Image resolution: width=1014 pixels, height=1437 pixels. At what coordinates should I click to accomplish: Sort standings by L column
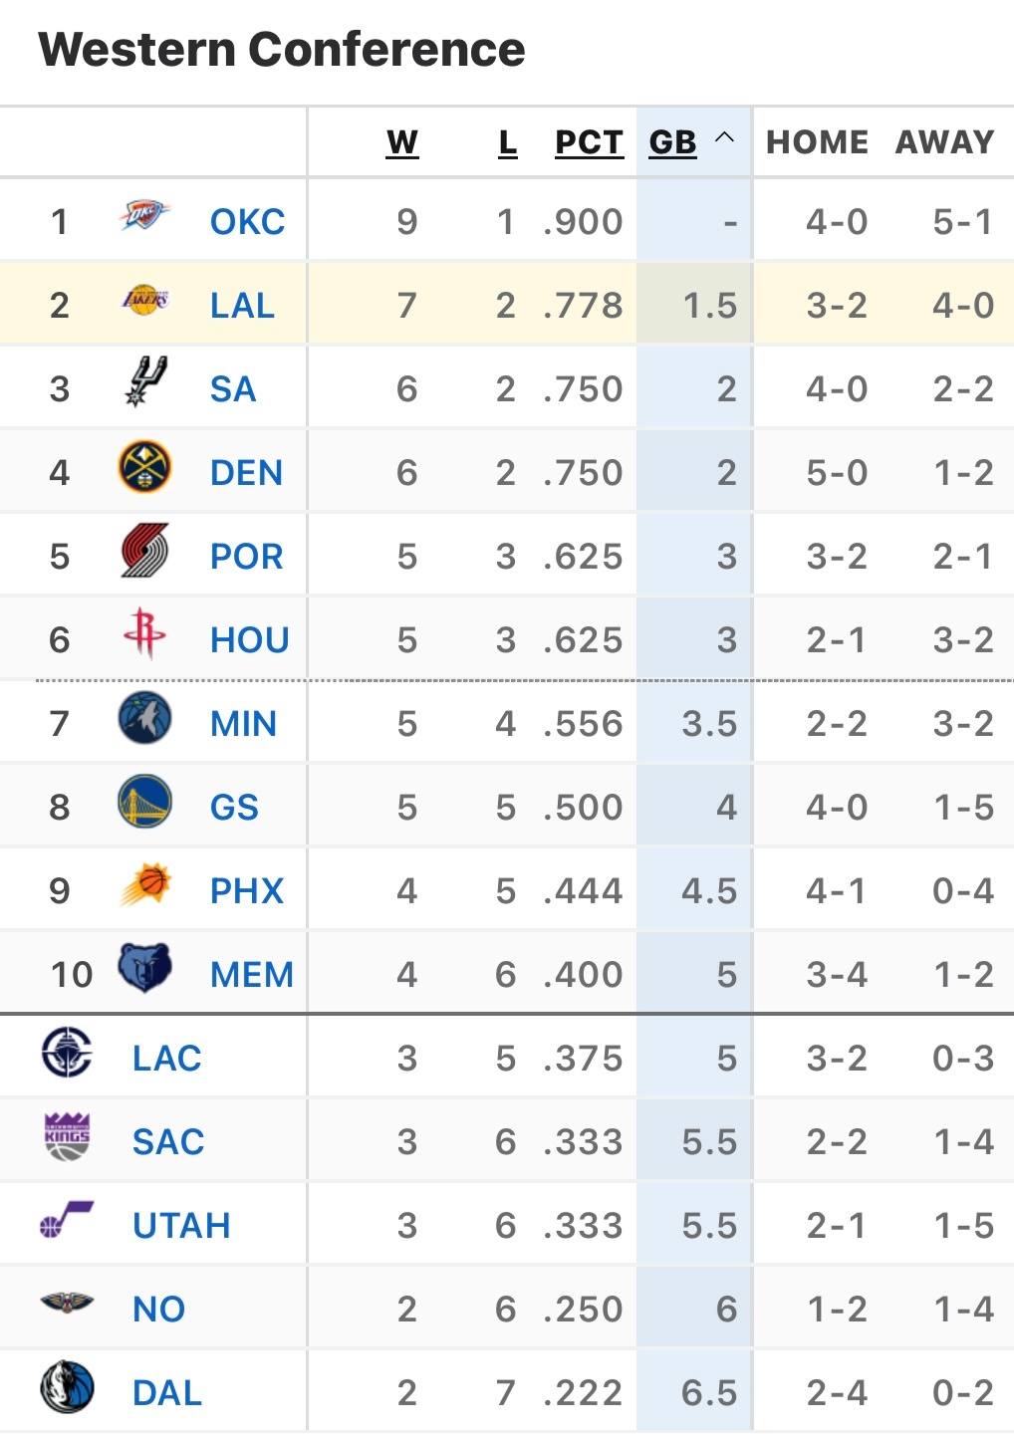click(508, 142)
